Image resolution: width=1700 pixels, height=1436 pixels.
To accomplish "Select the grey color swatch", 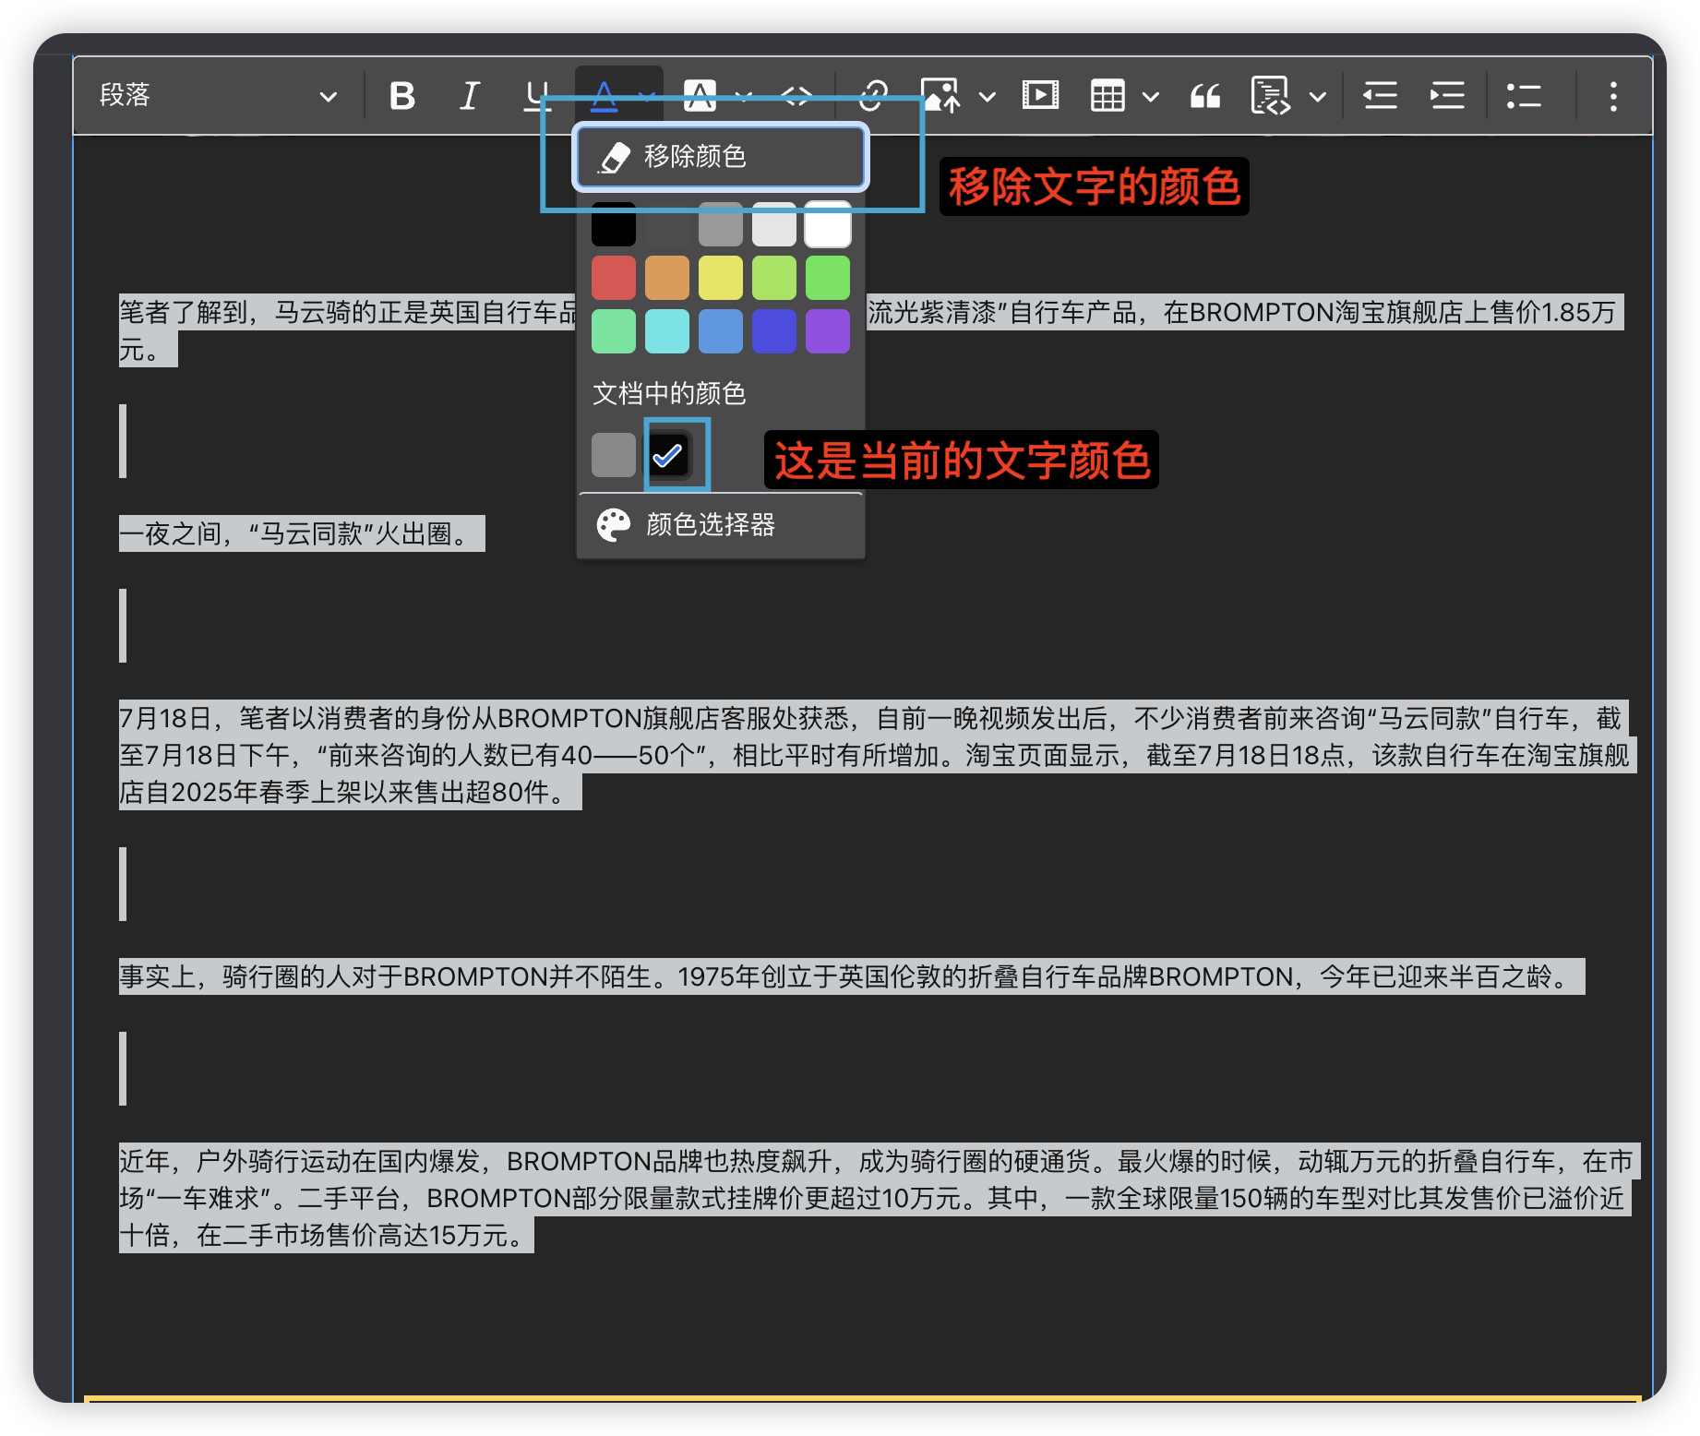I will [721, 224].
